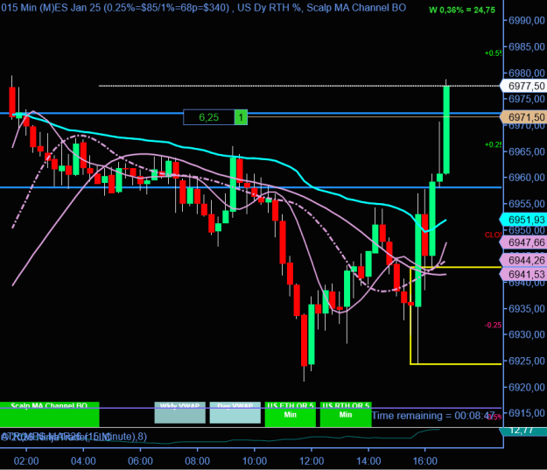Click the 6915,00 price axis label
The height and width of the screenshot is (470, 547).
pos(526,413)
